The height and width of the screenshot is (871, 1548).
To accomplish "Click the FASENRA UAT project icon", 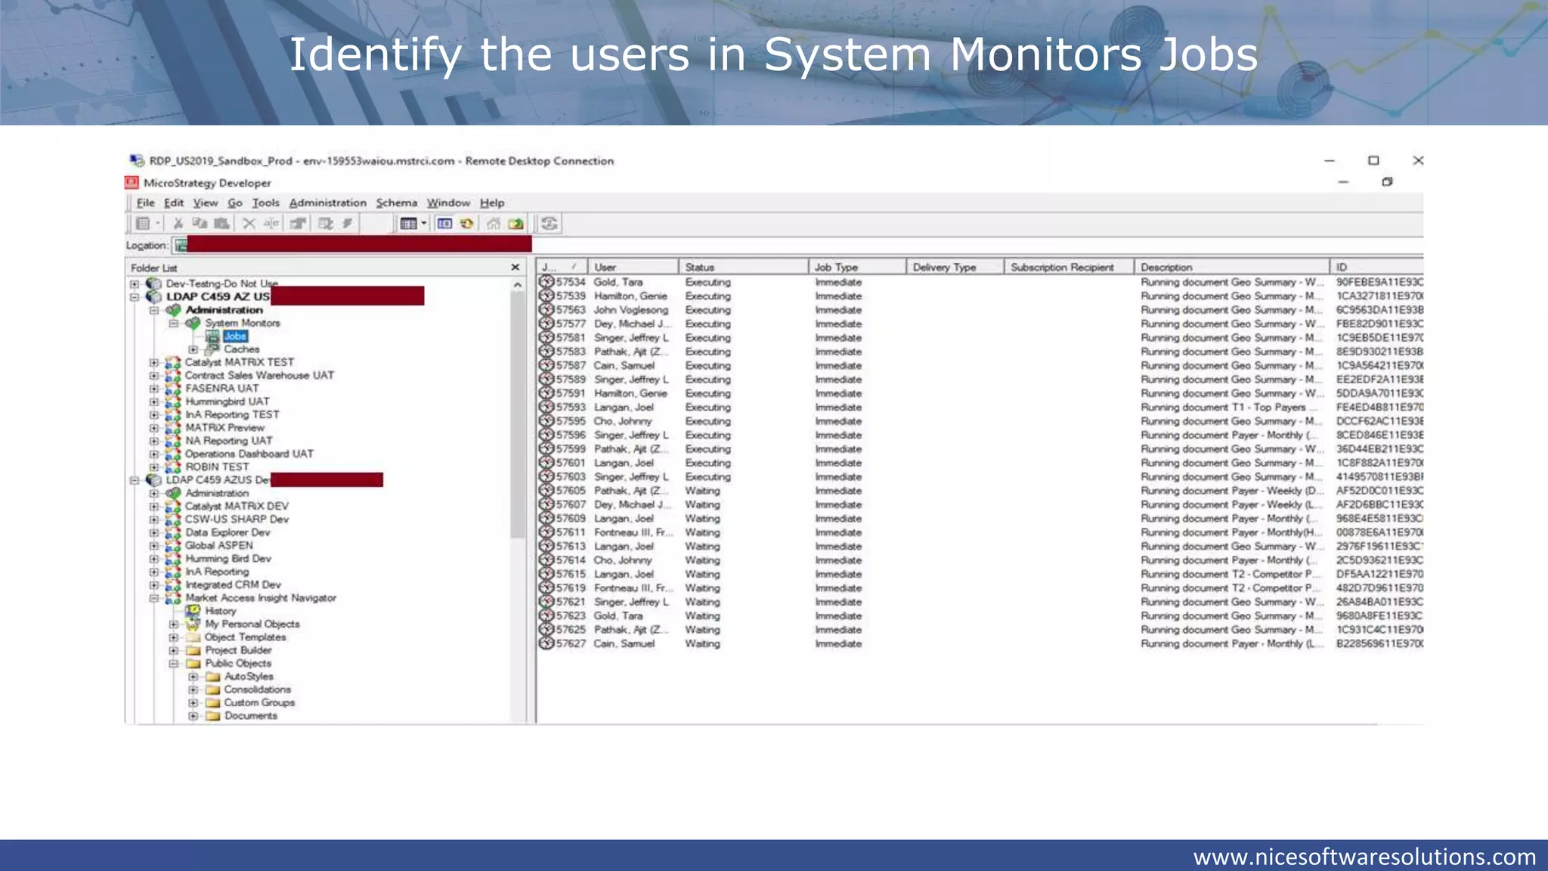I will (174, 389).
